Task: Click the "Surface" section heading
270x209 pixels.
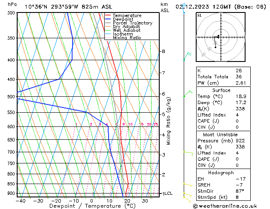Action: [221, 90]
